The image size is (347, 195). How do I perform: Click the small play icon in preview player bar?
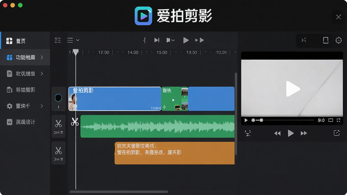pos(246,120)
